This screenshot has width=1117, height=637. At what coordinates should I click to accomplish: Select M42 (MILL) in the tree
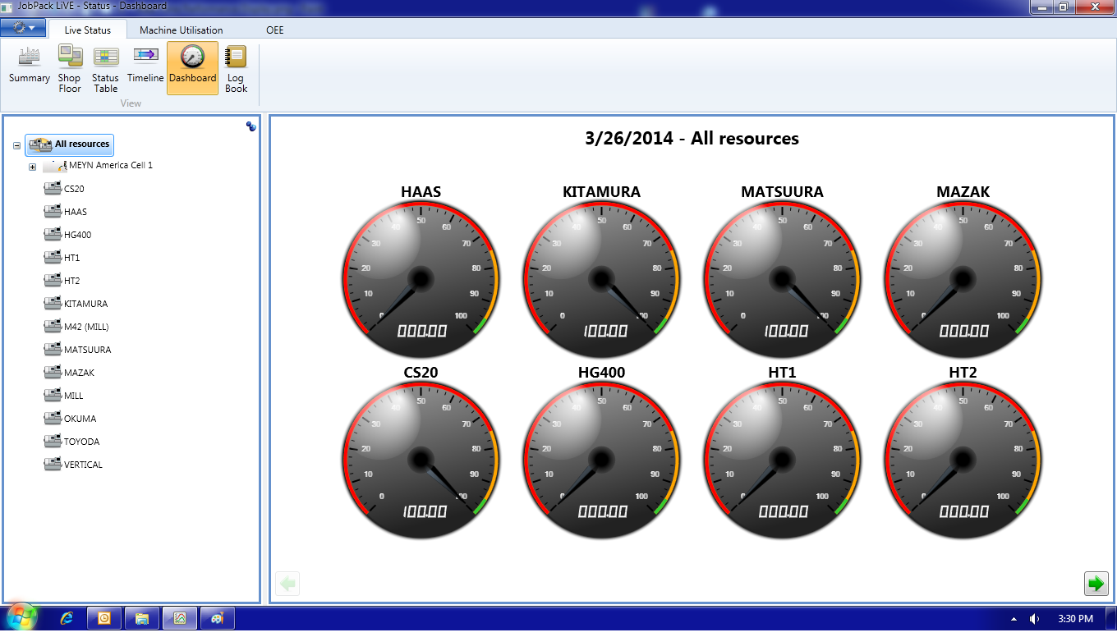tap(76, 327)
